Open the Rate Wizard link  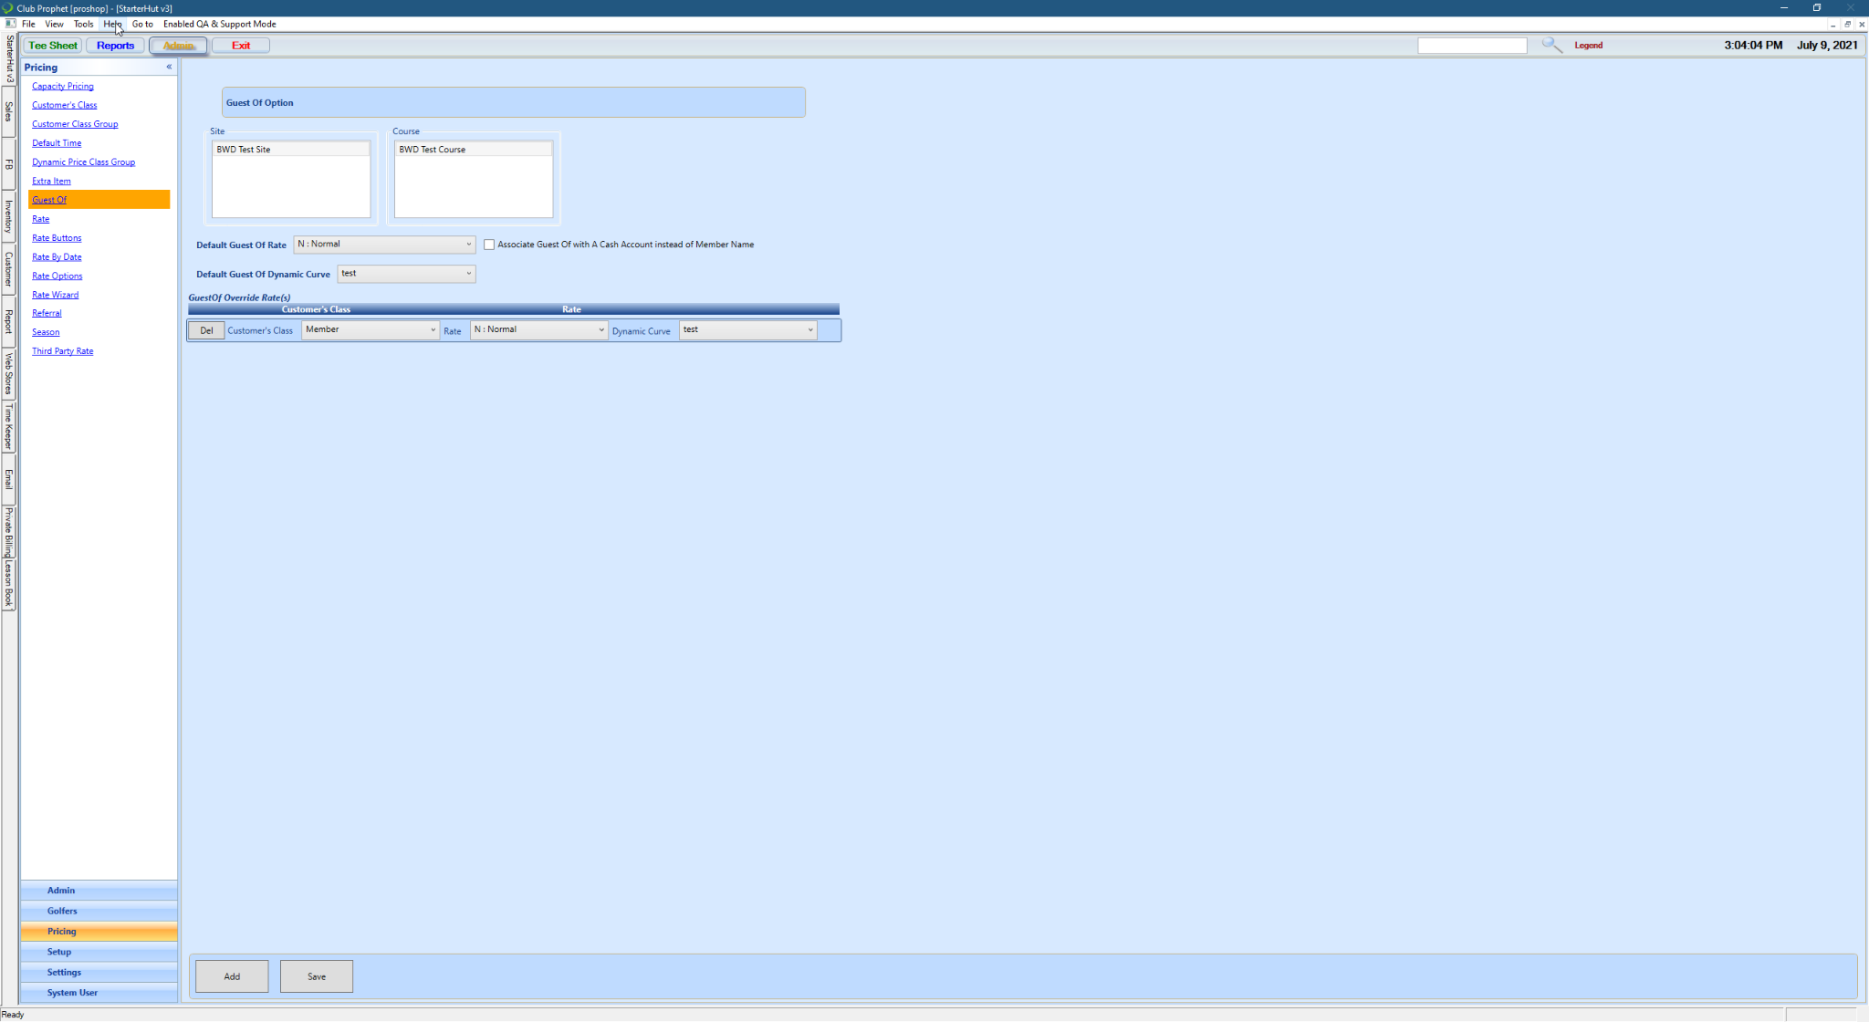[x=55, y=295]
